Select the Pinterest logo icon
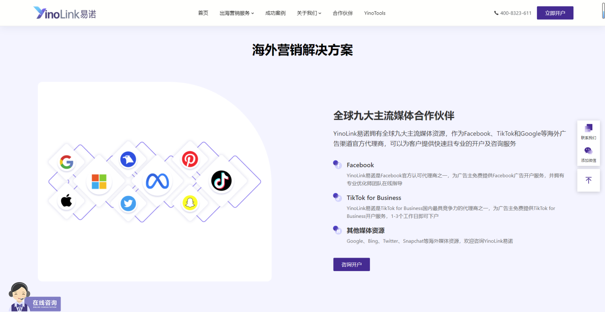 pyautogui.click(x=190, y=159)
